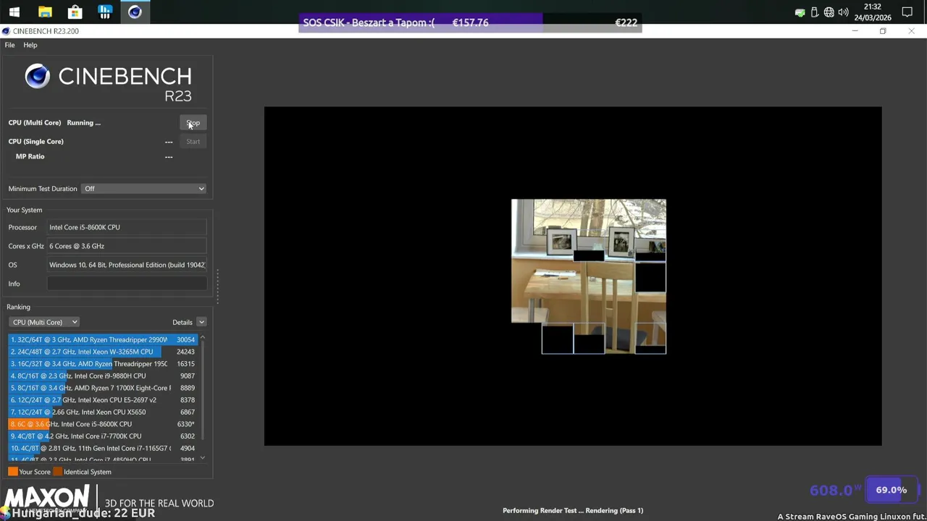927x521 pixels.
Task: Maximize the Cinebench window
Action: 883,31
